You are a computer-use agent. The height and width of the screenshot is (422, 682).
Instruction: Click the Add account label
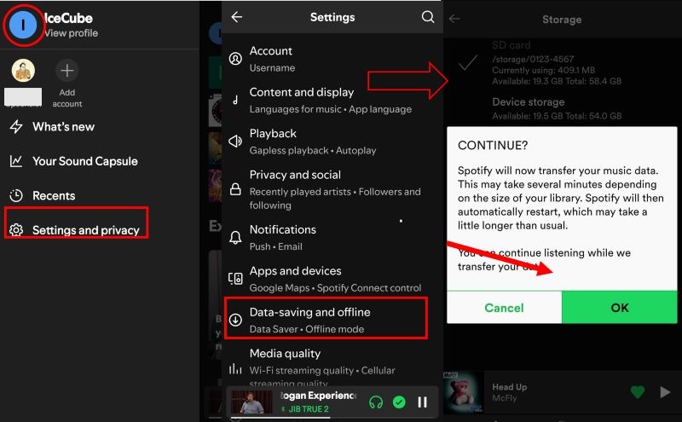click(x=67, y=98)
